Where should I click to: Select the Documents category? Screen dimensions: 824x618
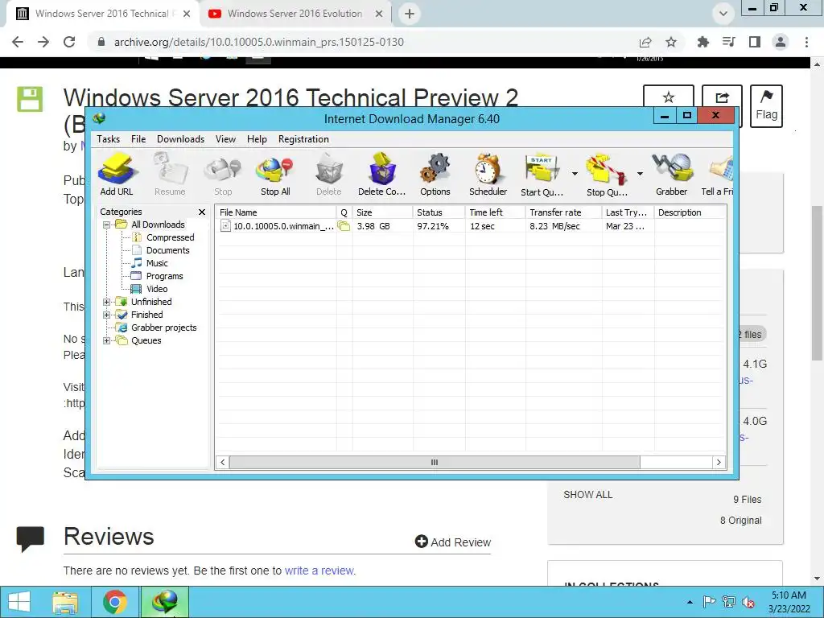point(167,251)
